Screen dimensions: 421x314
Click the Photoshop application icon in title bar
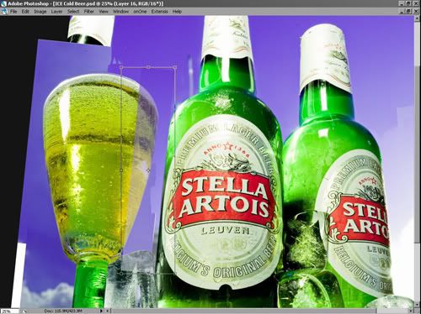coord(3,3)
